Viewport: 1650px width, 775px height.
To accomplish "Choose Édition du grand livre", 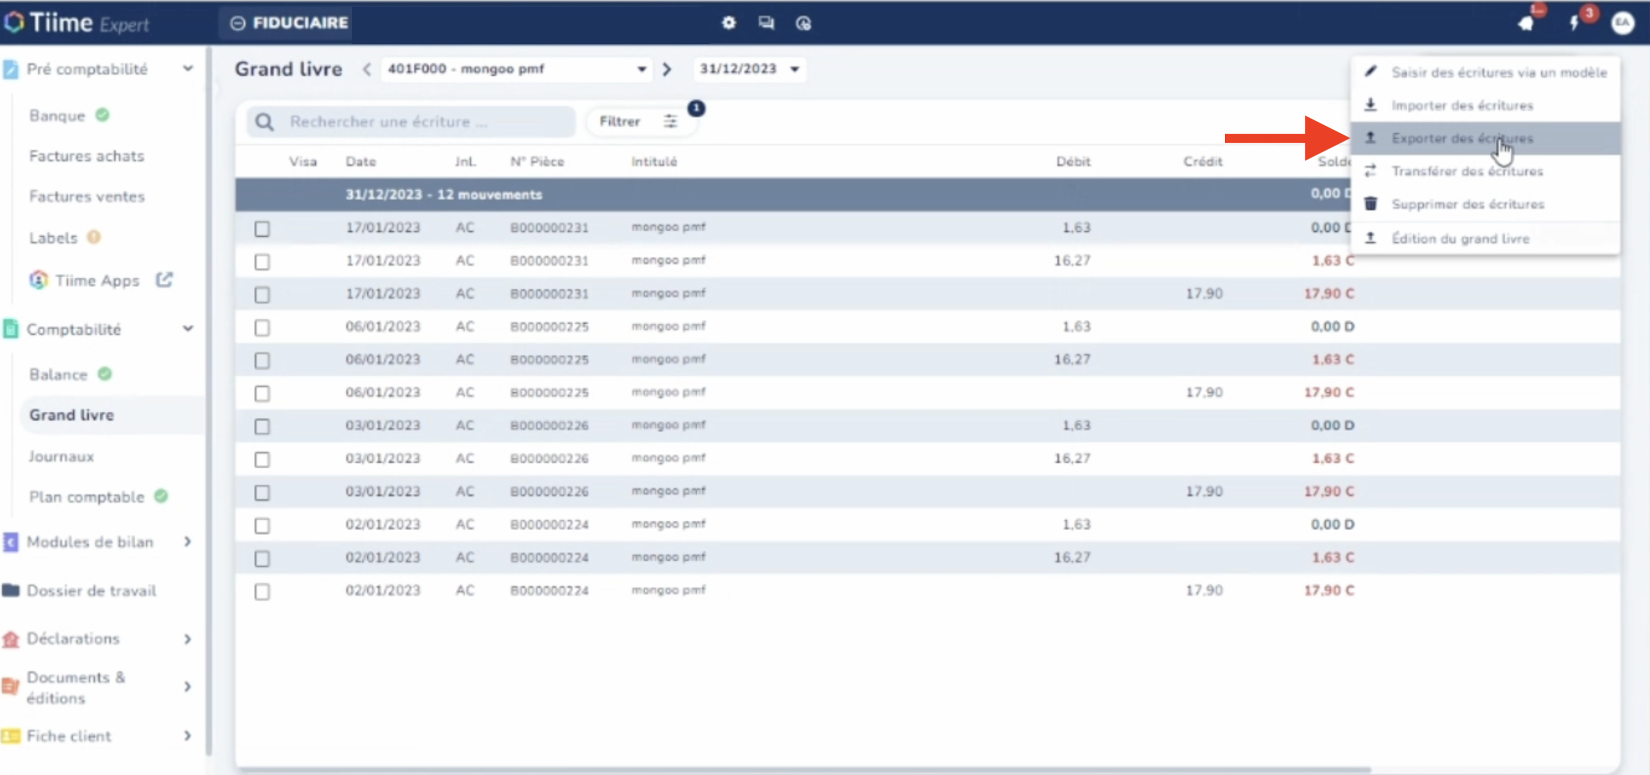I will click(x=1486, y=238).
